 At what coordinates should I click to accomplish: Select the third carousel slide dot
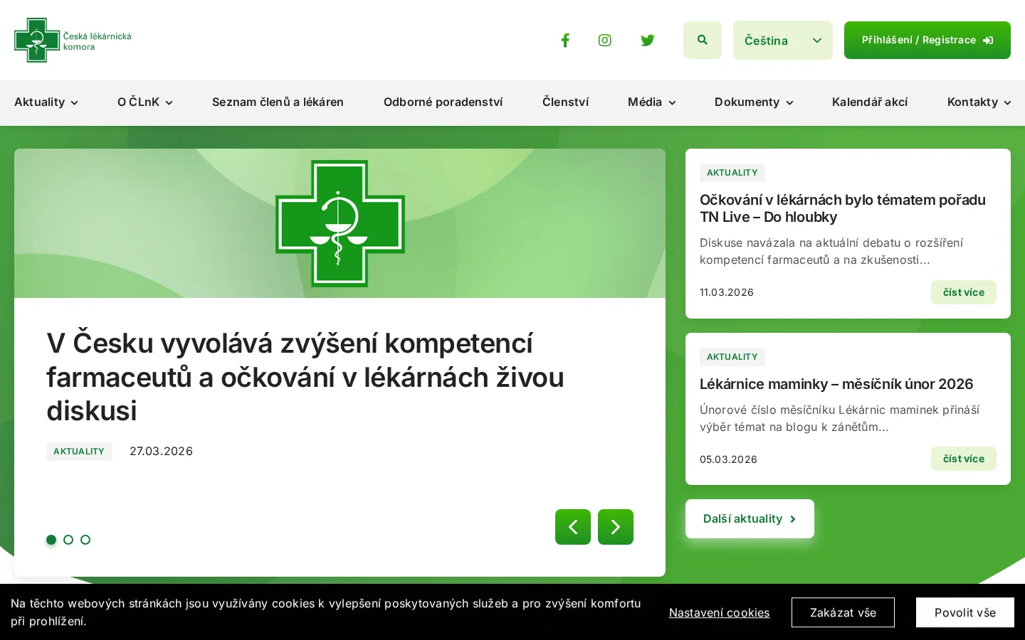tap(85, 540)
